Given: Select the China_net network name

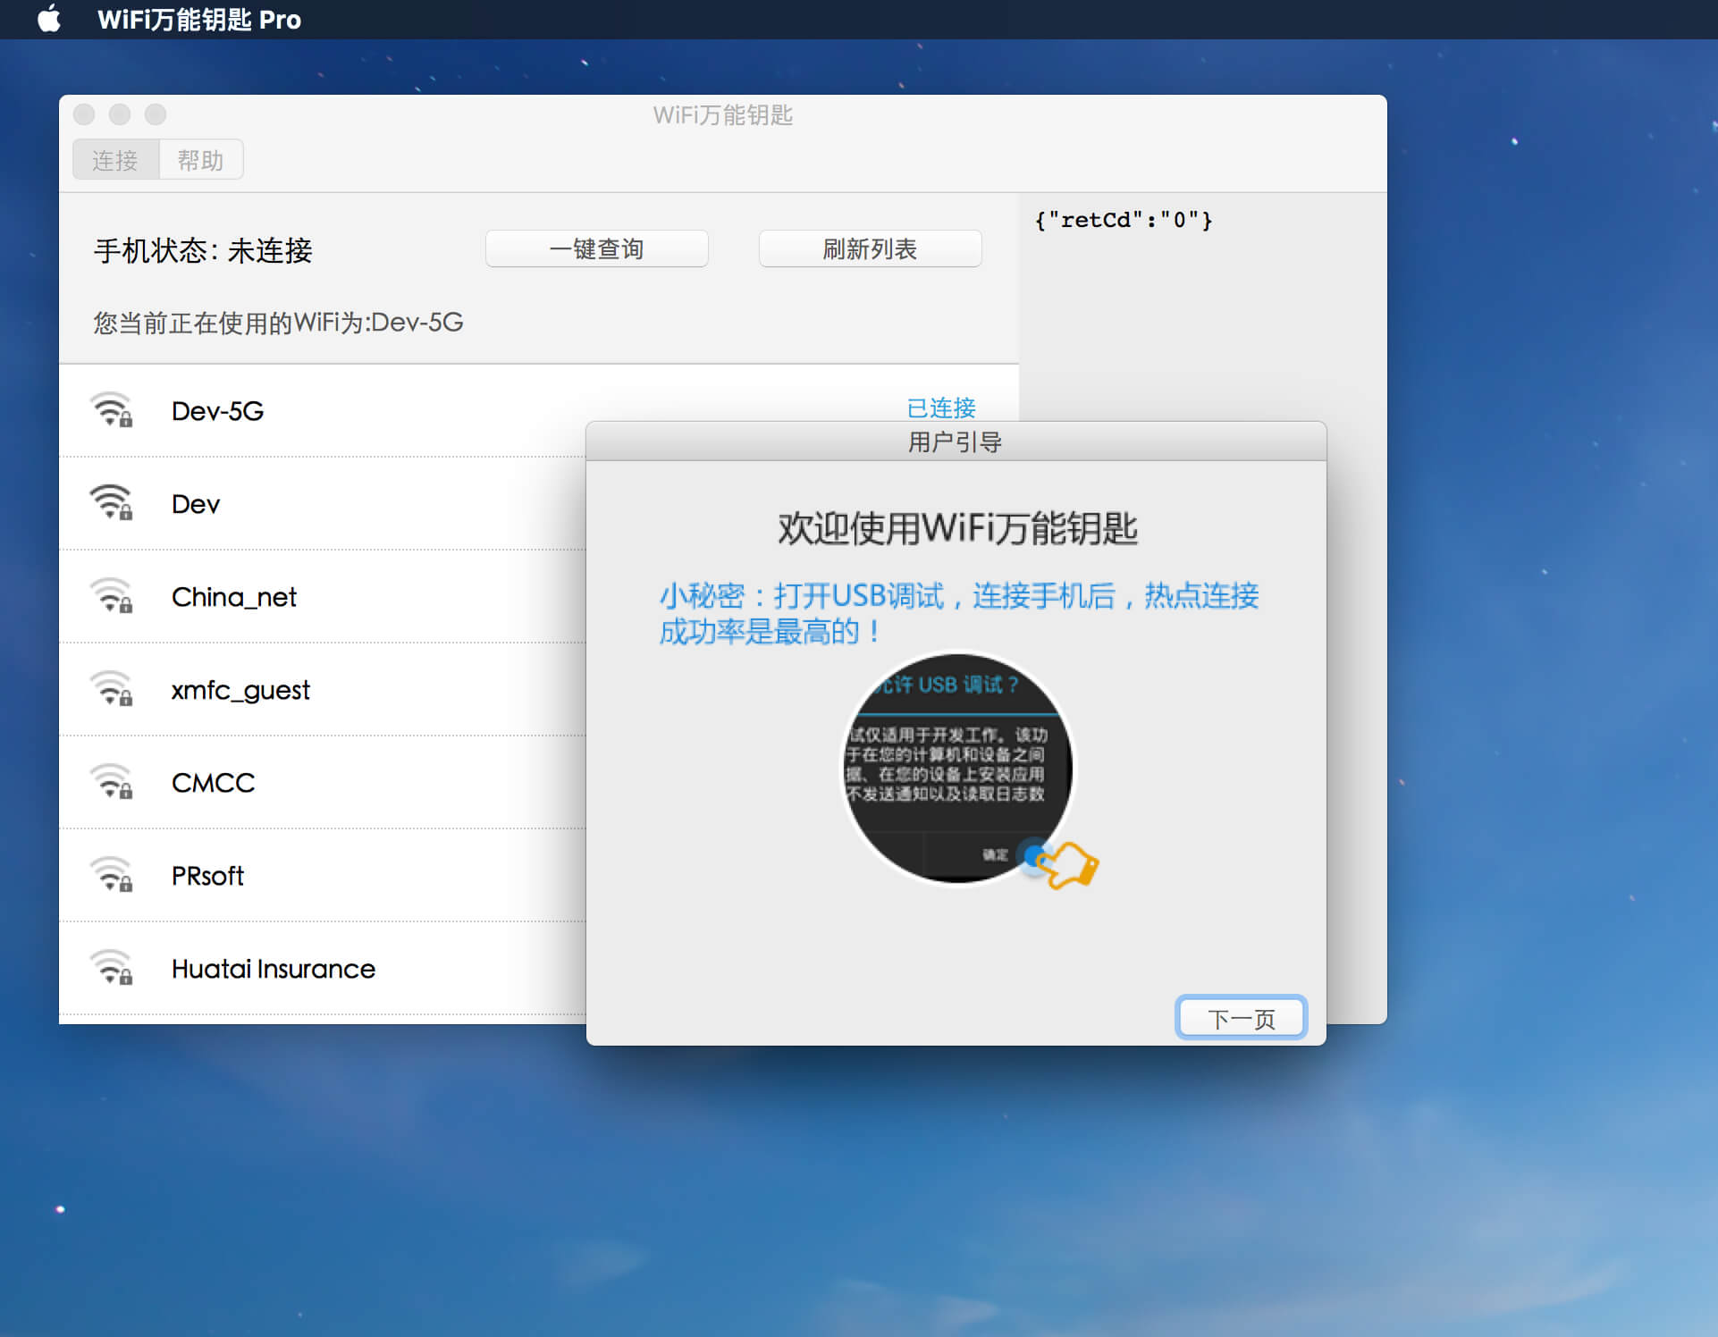Looking at the screenshot, I should pos(234,597).
